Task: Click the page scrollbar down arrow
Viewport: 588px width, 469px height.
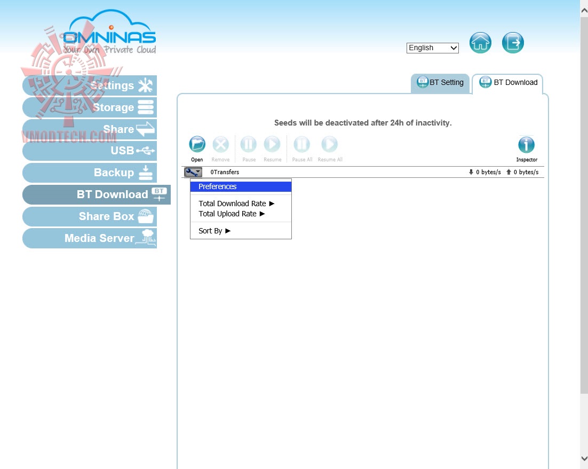Action: (x=584, y=458)
